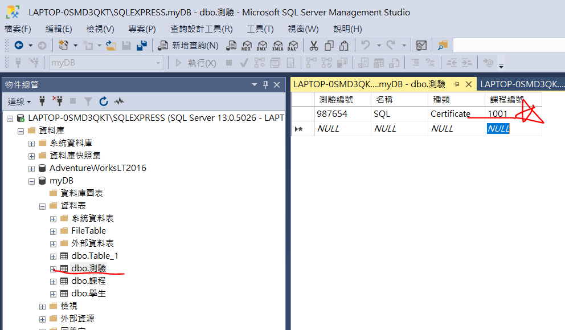Open the 編輯(E) menu

59,29
